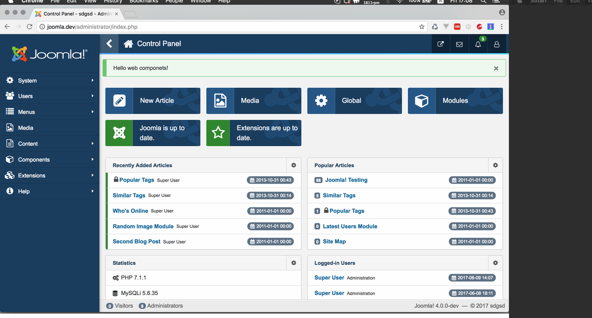Open the Joomla! Testing popular article

(x=346, y=180)
